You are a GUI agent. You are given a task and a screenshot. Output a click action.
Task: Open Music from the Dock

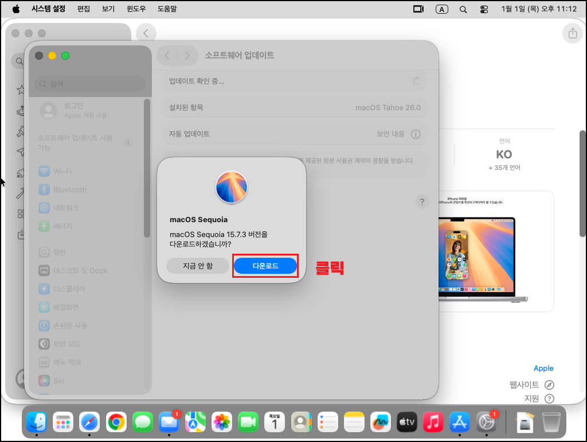433,422
